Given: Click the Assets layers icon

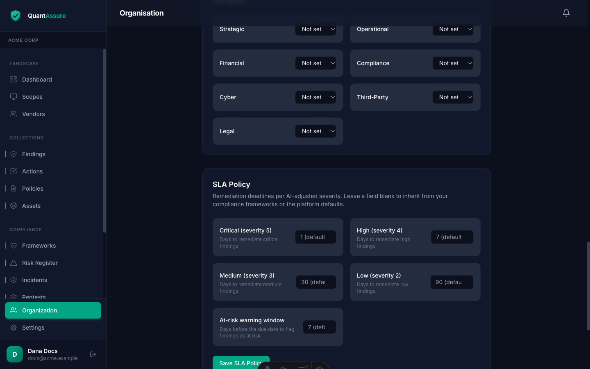Looking at the screenshot, I should [14, 206].
